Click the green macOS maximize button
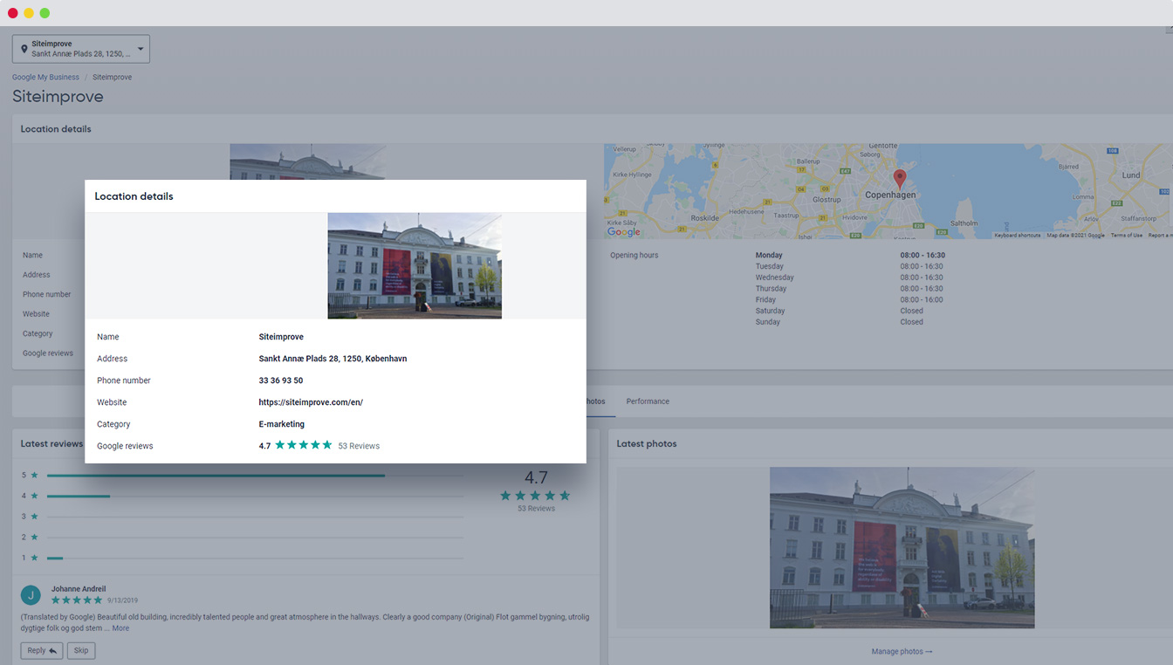This screenshot has width=1173, height=665. (x=45, y=13)
